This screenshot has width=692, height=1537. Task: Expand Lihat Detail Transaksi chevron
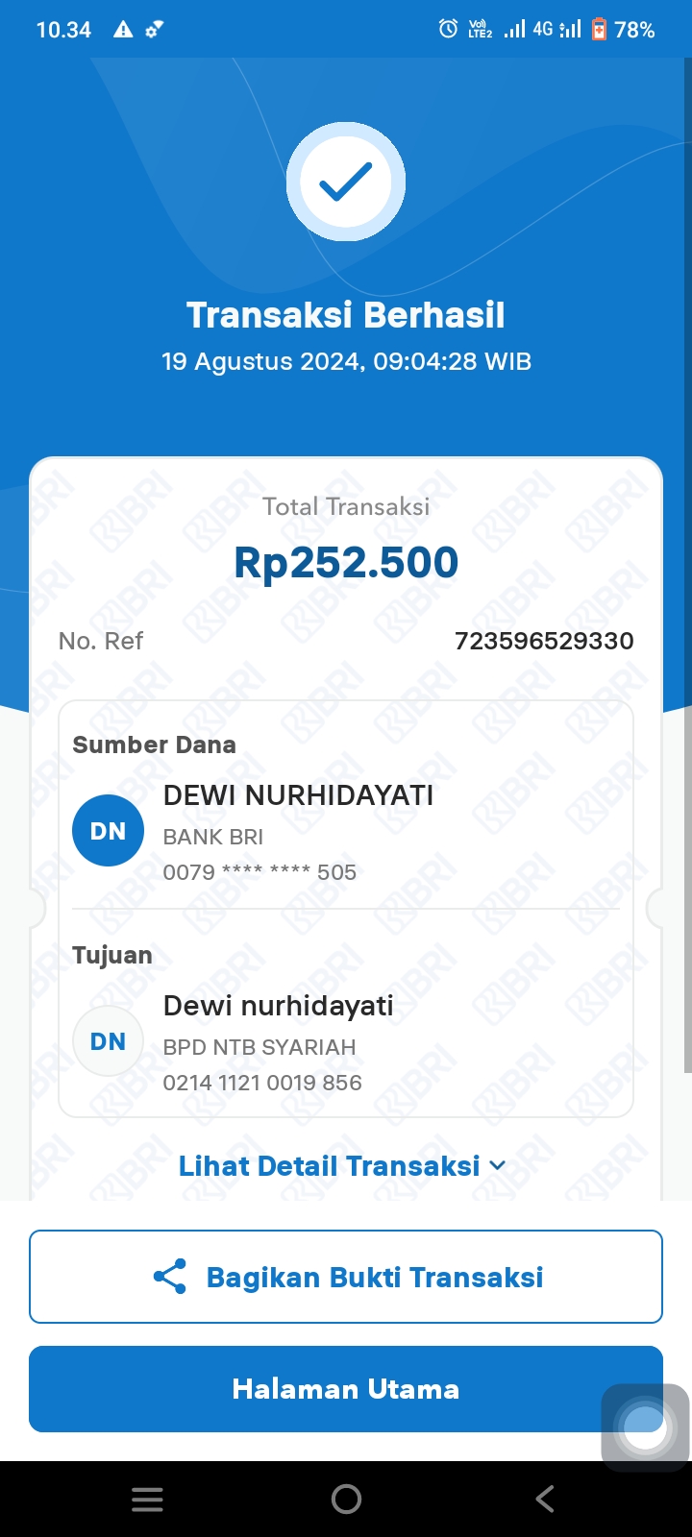click(498, 1165)
